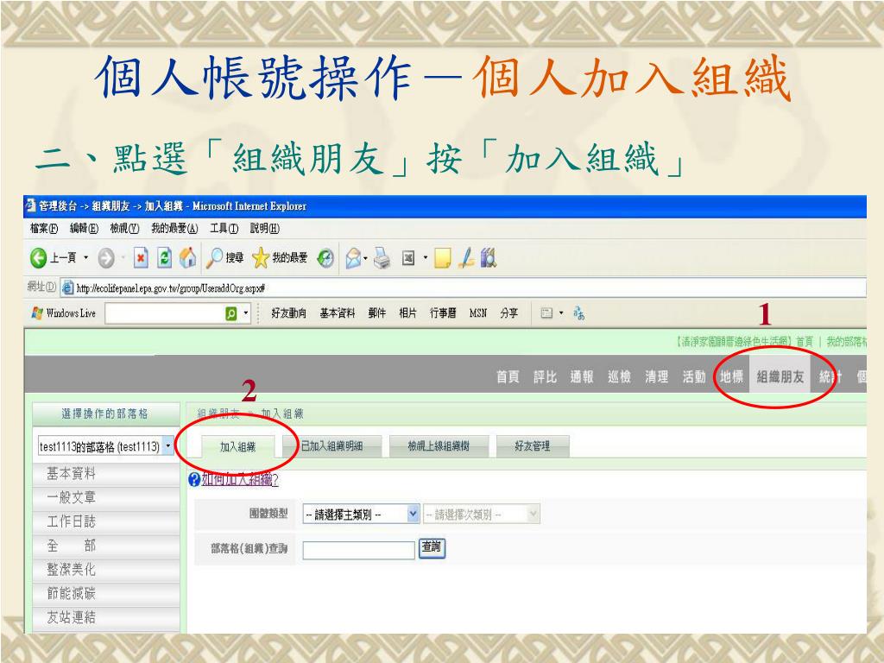Click the Windows Live logo
Image resolution: width=884 pixels, height=663 pixels.
coord(37,313)
